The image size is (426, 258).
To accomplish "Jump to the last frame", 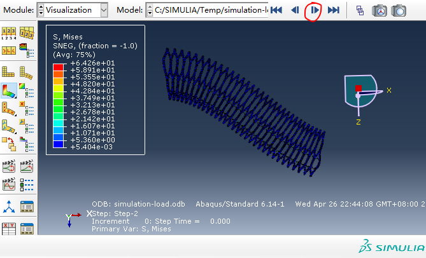I will 334,10.
